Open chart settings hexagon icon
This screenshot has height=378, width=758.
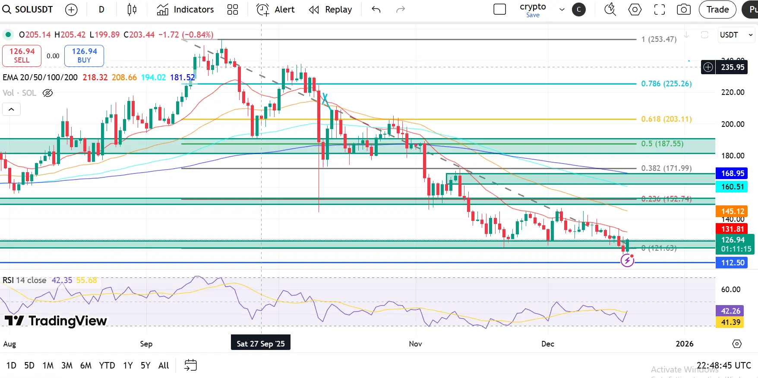tap(635, 9)
